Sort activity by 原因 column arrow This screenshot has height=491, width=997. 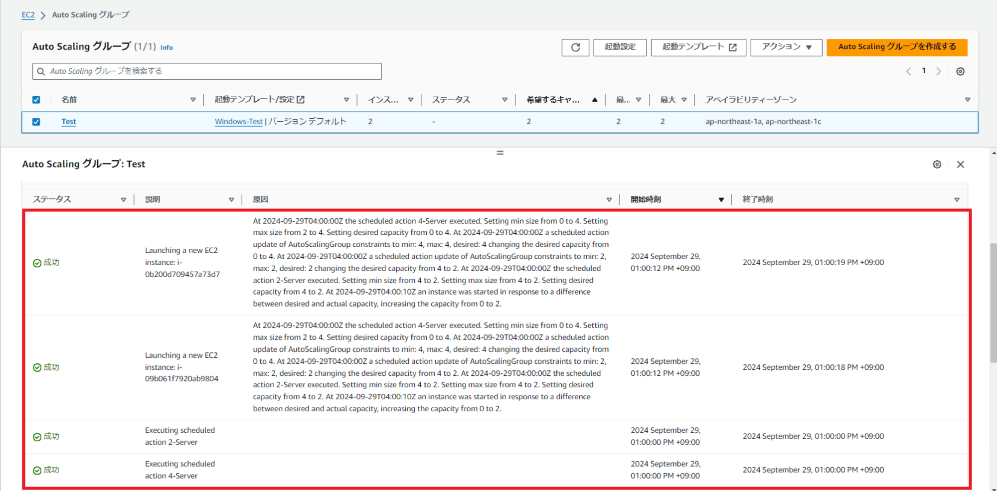609,200
